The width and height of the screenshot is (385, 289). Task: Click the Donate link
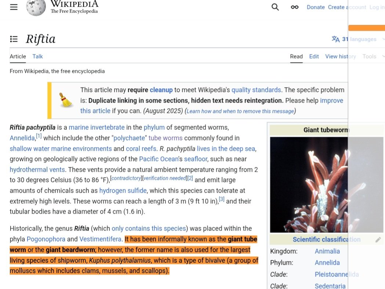(x=315, y=7)
